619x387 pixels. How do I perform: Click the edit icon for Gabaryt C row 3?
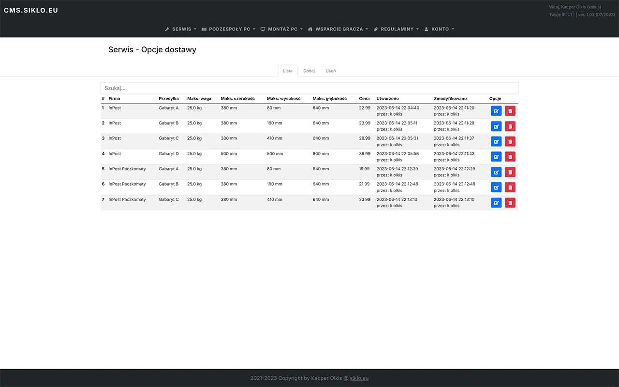click(496, 141)
